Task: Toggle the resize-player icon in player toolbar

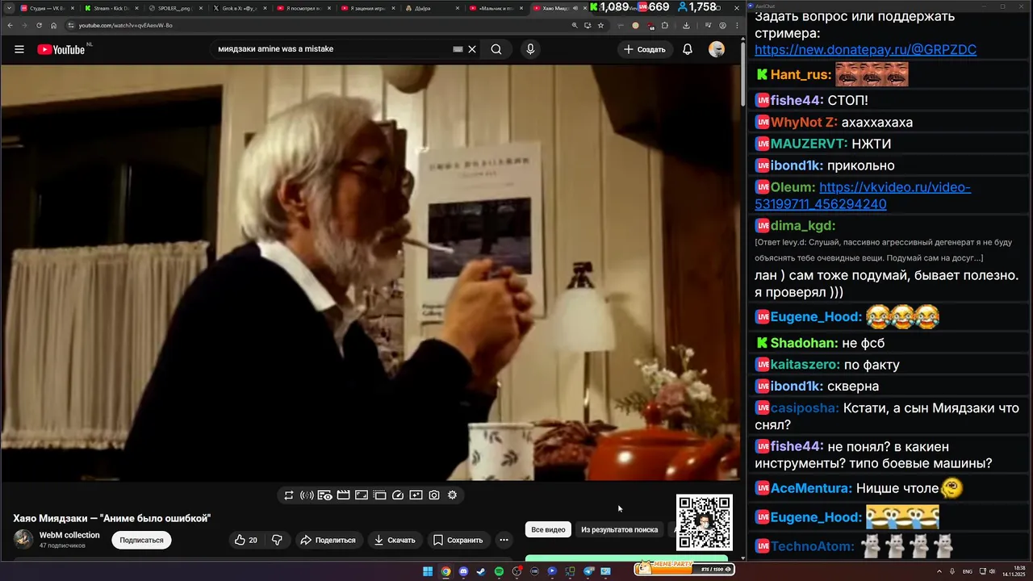Action: (362, 495)
